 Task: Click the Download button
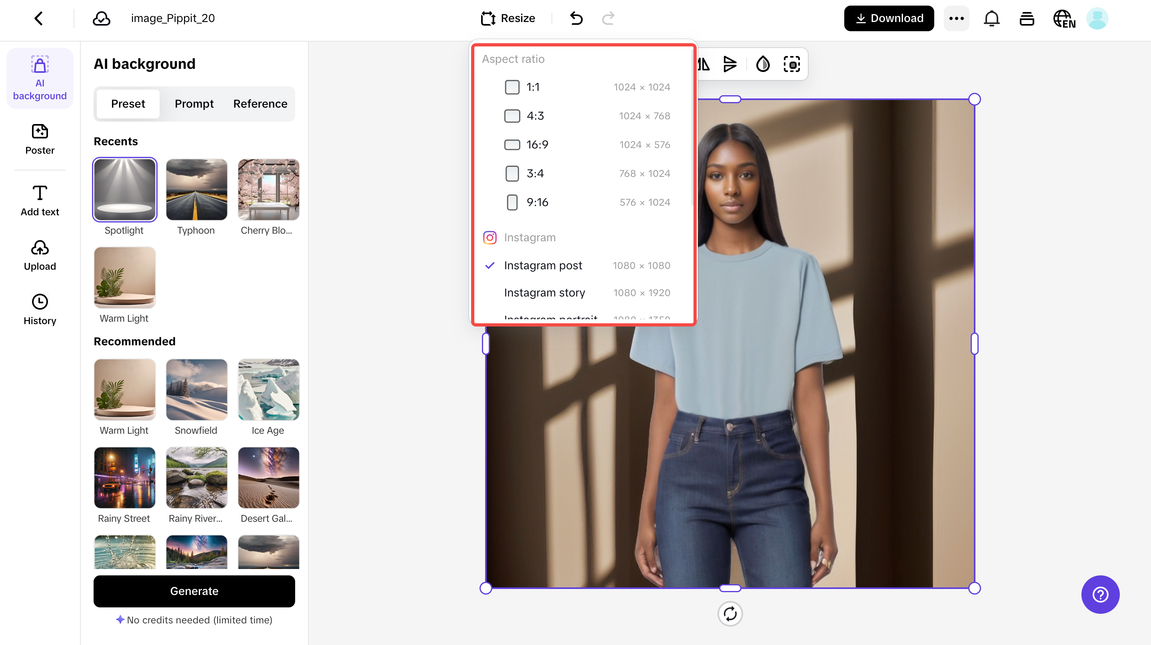[888, 18]
